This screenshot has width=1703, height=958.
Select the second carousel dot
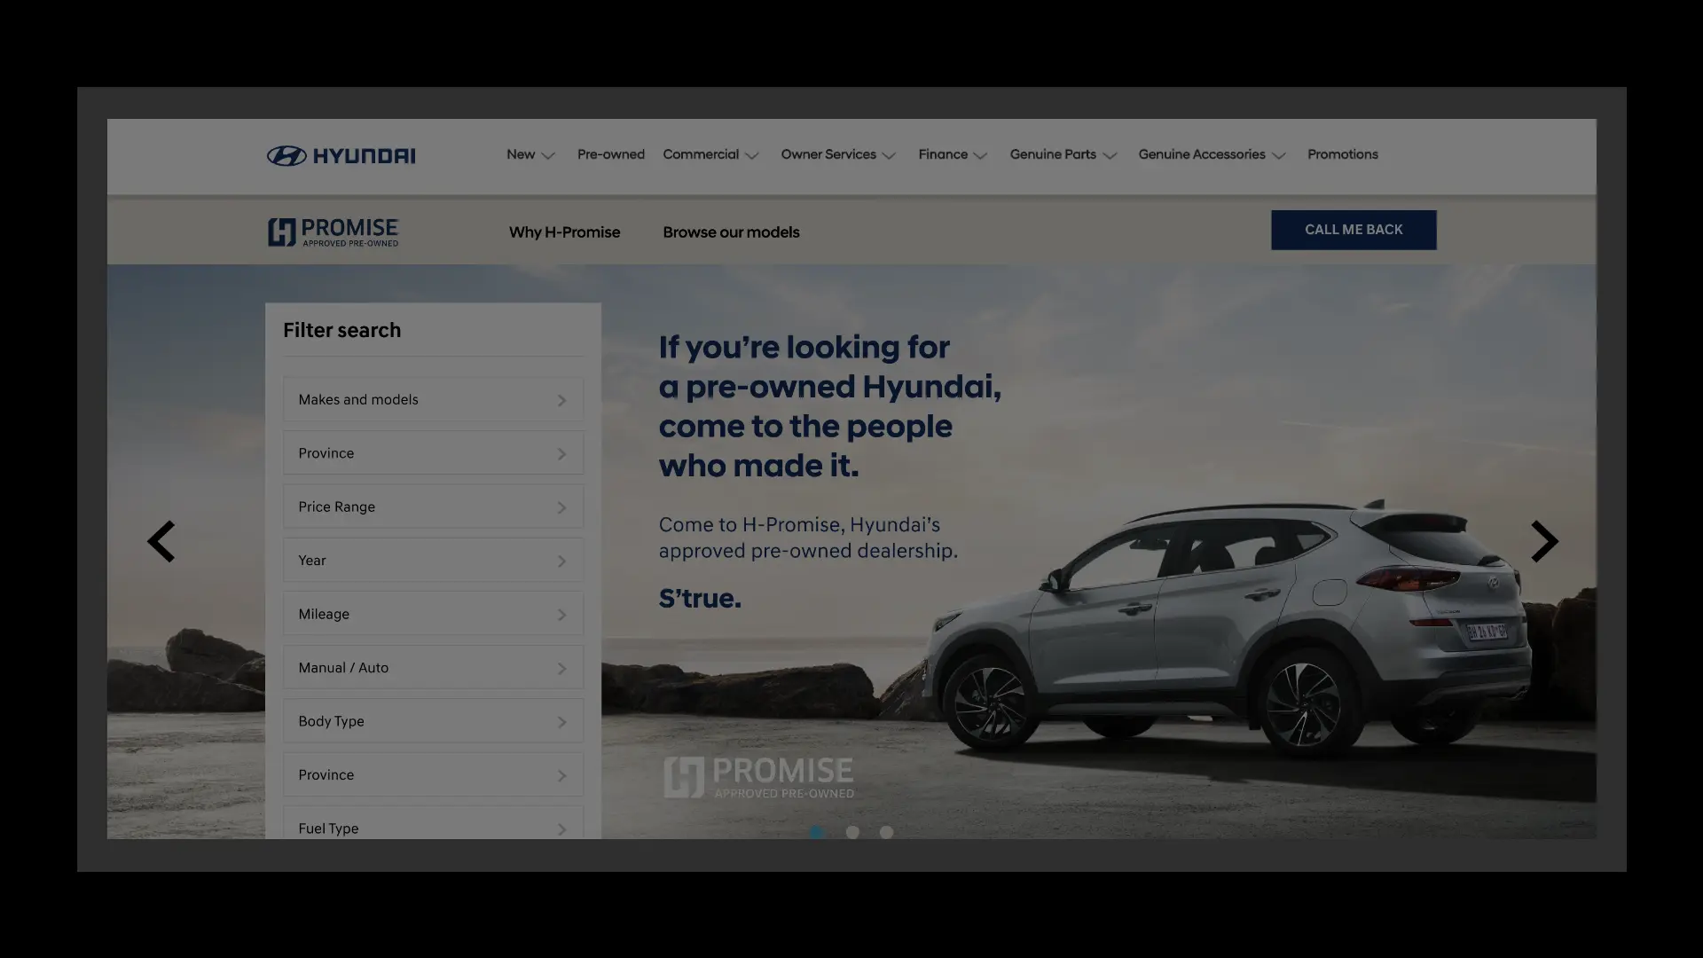[x=852, y=832]
